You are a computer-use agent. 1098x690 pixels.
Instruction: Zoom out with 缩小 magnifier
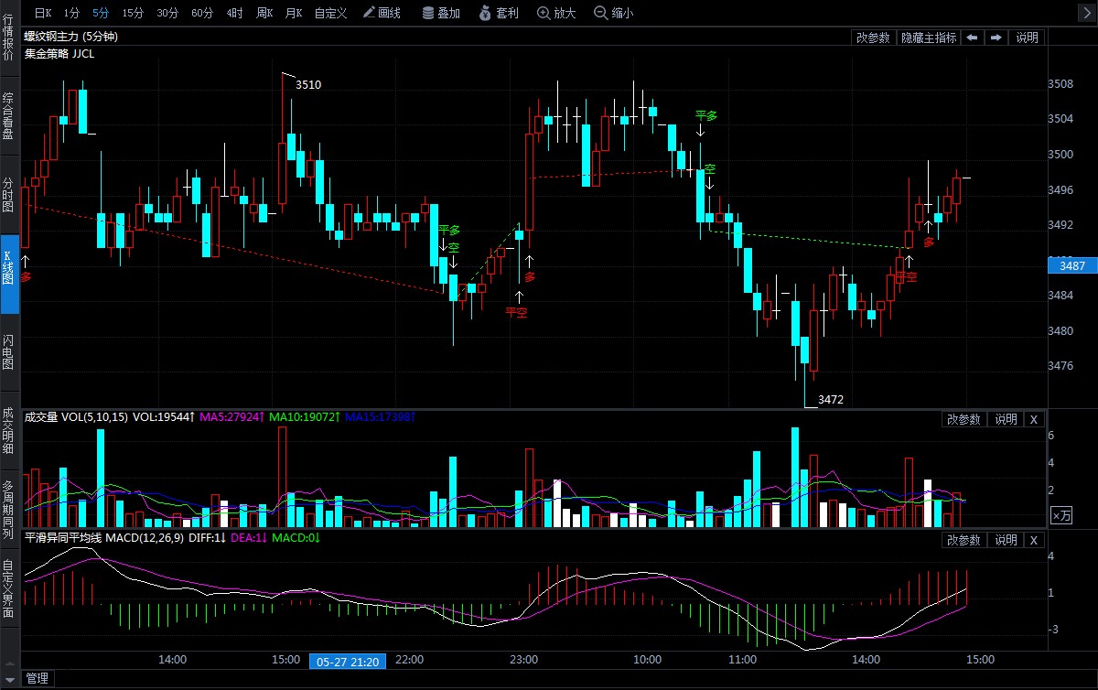click(x=613, y=13)
